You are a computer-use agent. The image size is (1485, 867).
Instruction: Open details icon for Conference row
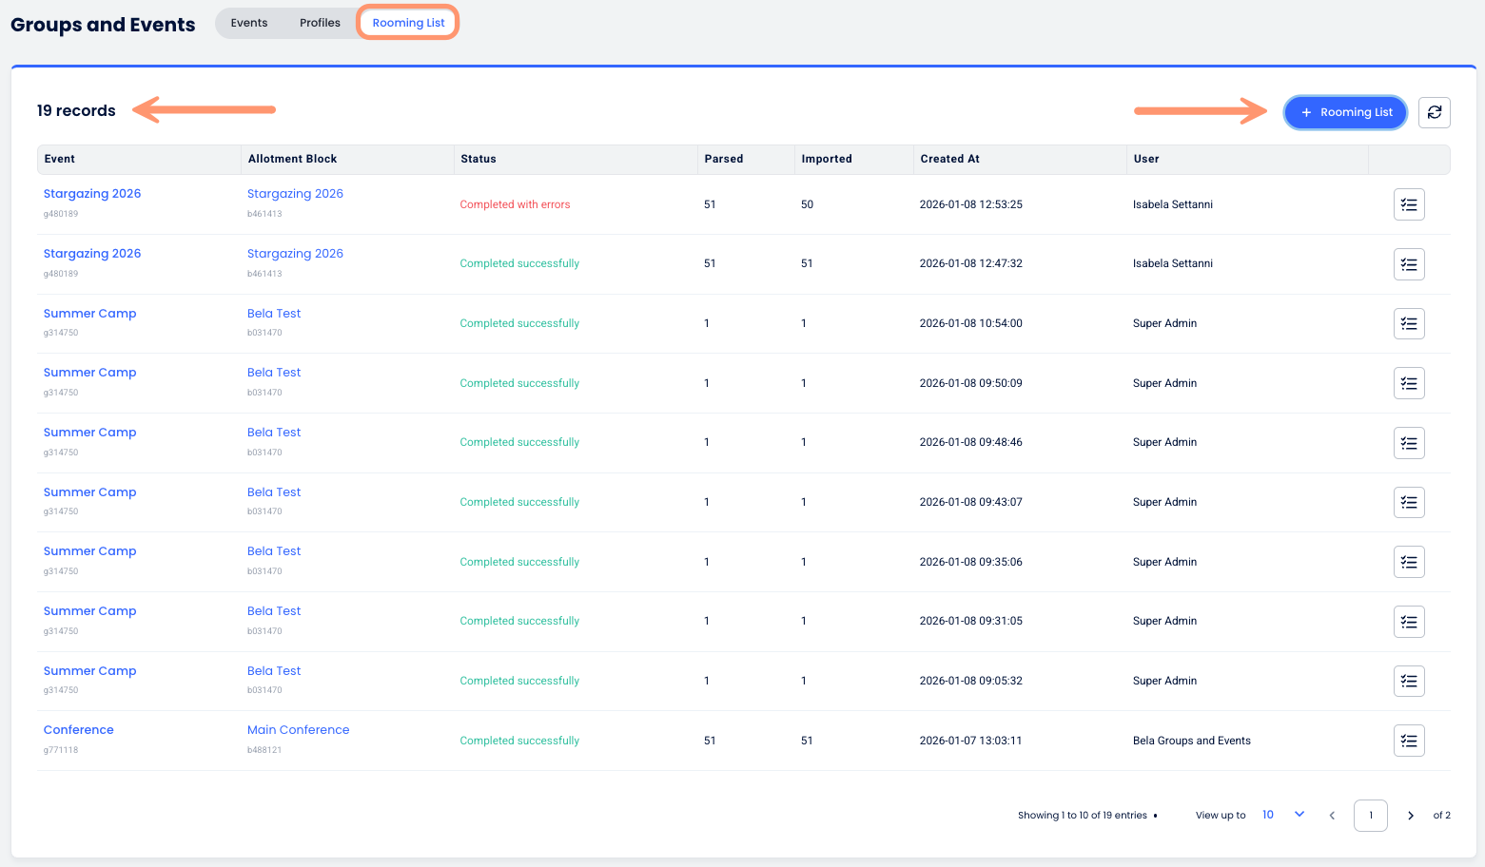(x=1408, y=741)
